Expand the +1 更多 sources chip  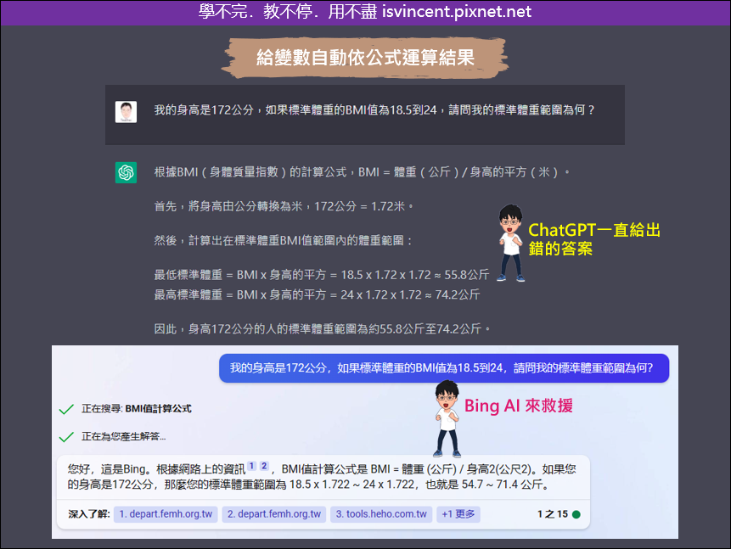click(458, 514)
